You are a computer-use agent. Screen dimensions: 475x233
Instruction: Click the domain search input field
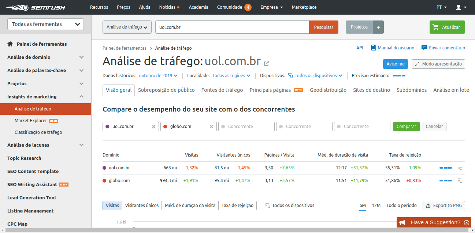(x=232, y=27)
